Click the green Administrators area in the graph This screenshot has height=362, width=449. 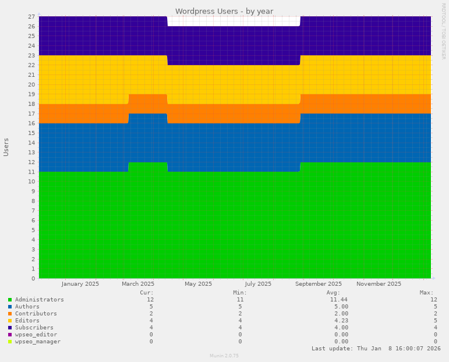(235, 226)
